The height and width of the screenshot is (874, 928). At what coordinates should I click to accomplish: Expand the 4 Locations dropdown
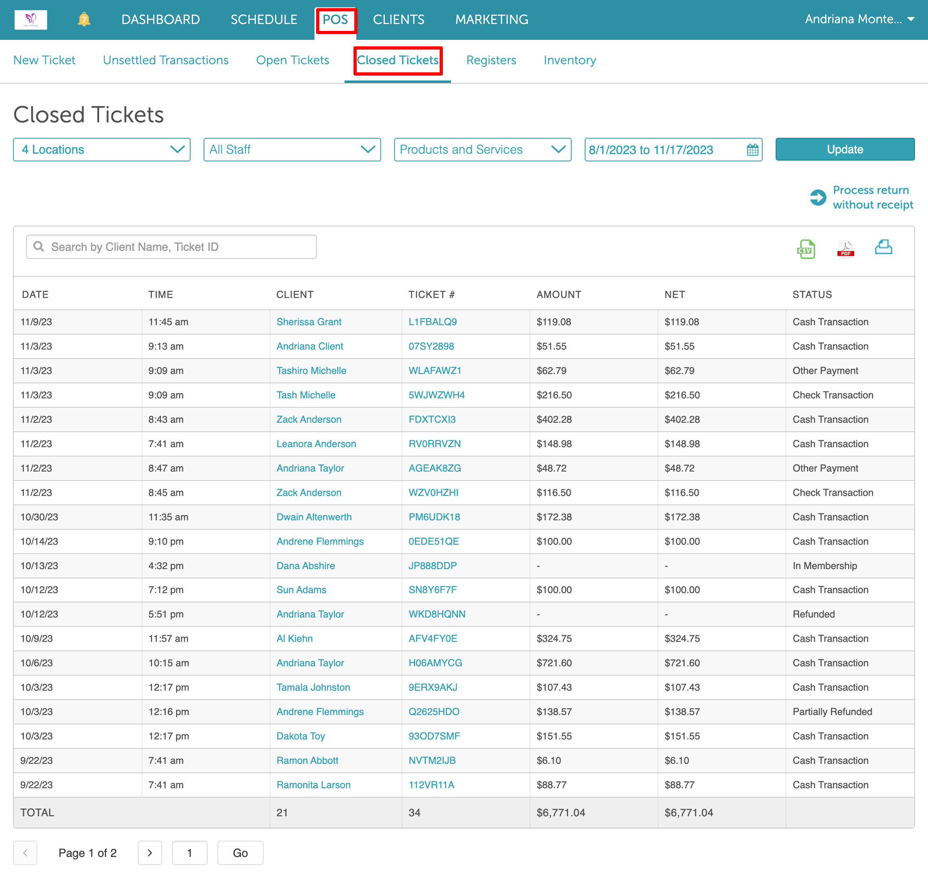[x=102, y=150]
